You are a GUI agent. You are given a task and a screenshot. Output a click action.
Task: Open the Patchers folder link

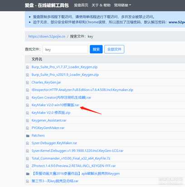(x=38, y=135)
